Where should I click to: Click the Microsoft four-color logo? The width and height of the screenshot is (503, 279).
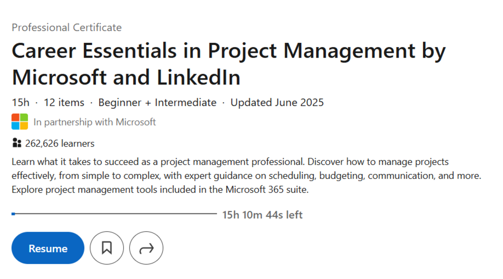click(x=20, y=122)
